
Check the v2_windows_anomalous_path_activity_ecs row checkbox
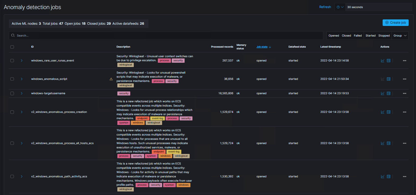(x=12, y=177)
